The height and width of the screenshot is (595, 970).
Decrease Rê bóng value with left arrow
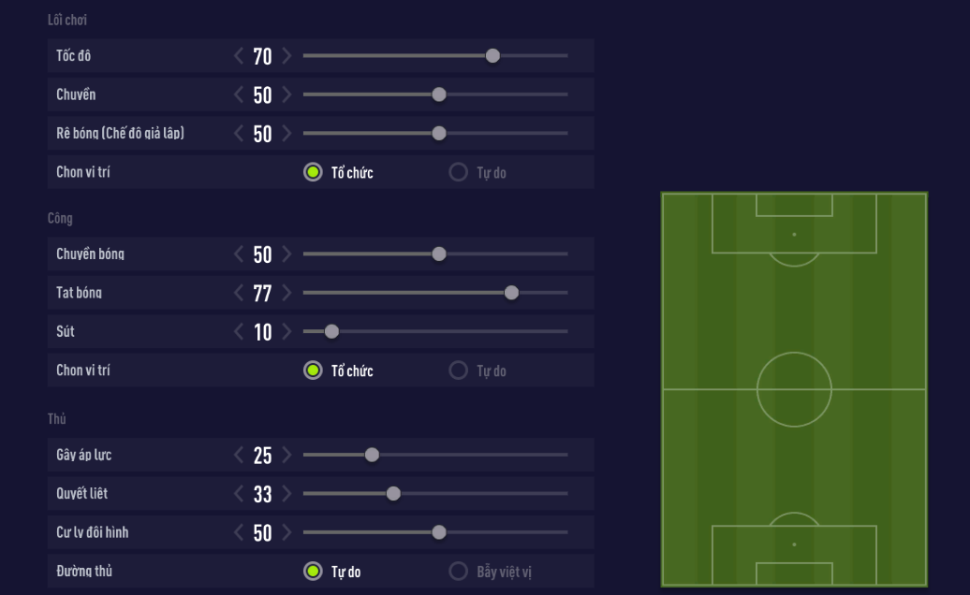(x=239, y=134)
